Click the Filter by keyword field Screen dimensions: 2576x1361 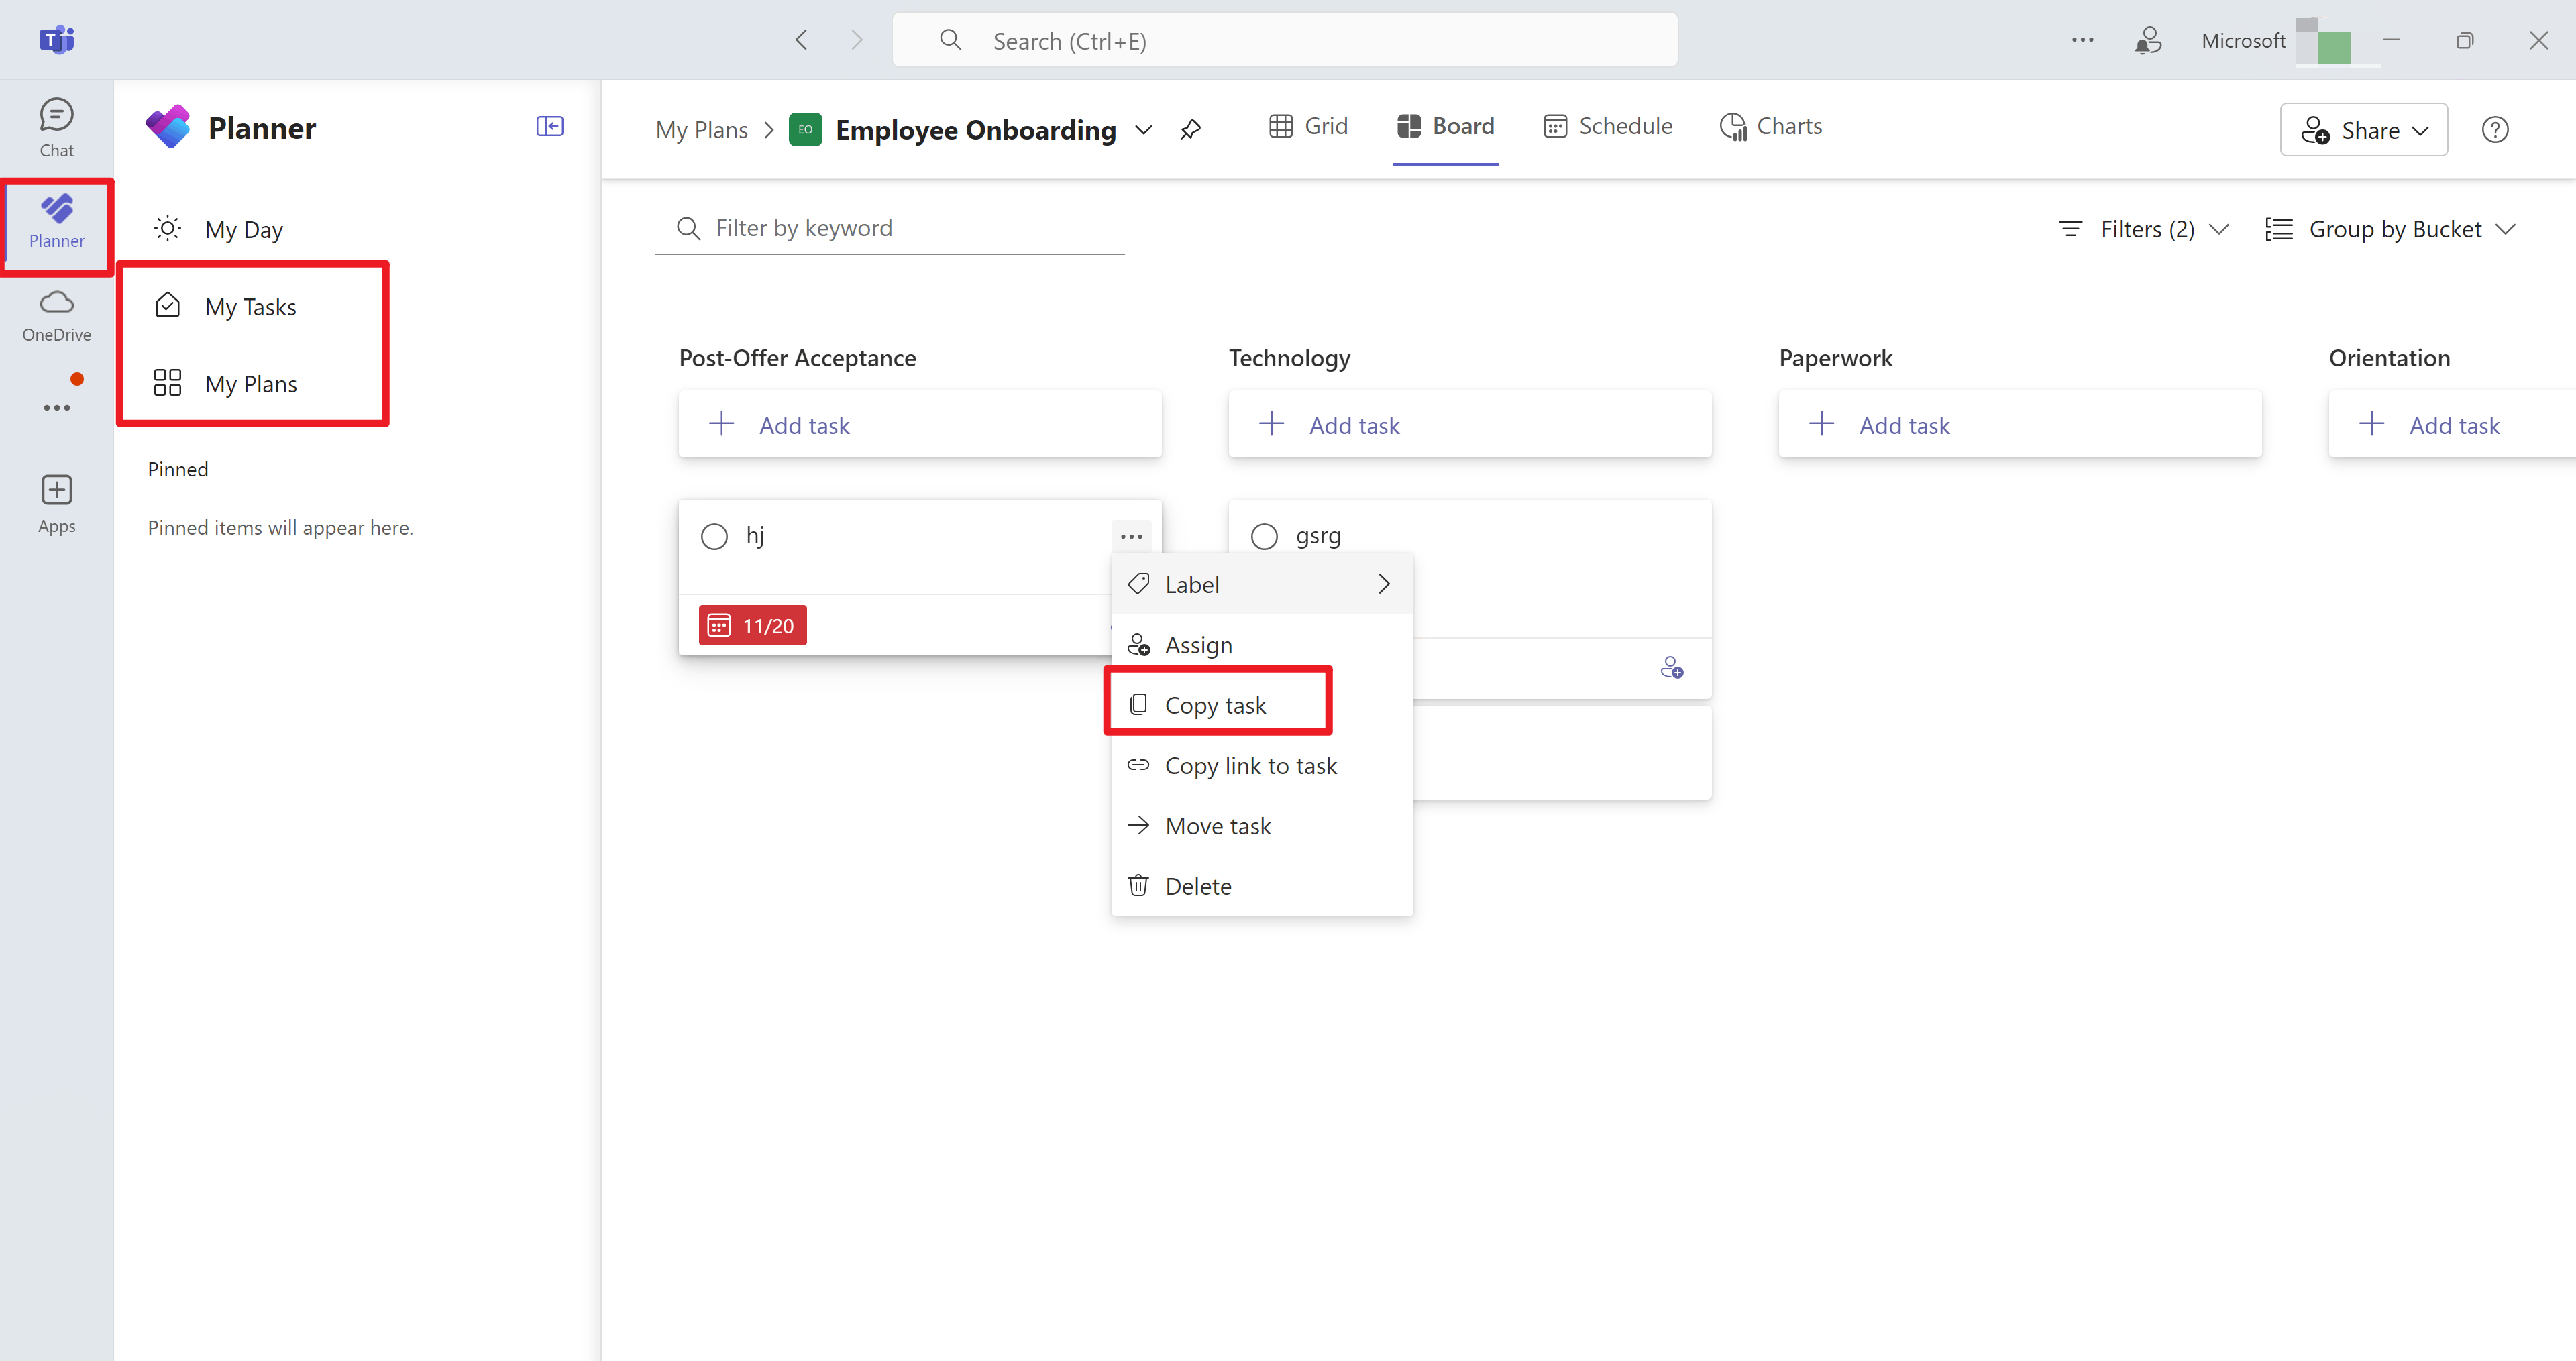pos(890,228)
